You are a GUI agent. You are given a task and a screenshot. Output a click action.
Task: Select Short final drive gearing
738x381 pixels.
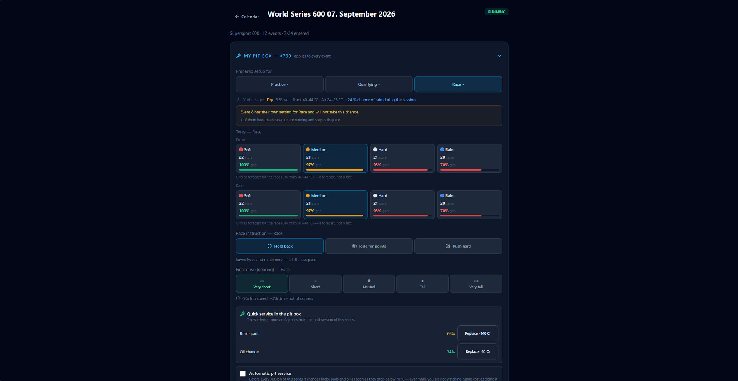pos(315,284)
